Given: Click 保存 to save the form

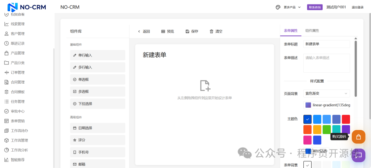Looking at the screenshot, I should (x=192, y=32).
